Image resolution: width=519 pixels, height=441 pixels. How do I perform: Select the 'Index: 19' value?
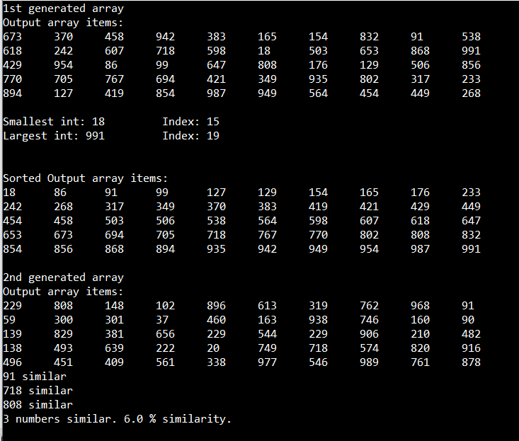tap(190, 136)
